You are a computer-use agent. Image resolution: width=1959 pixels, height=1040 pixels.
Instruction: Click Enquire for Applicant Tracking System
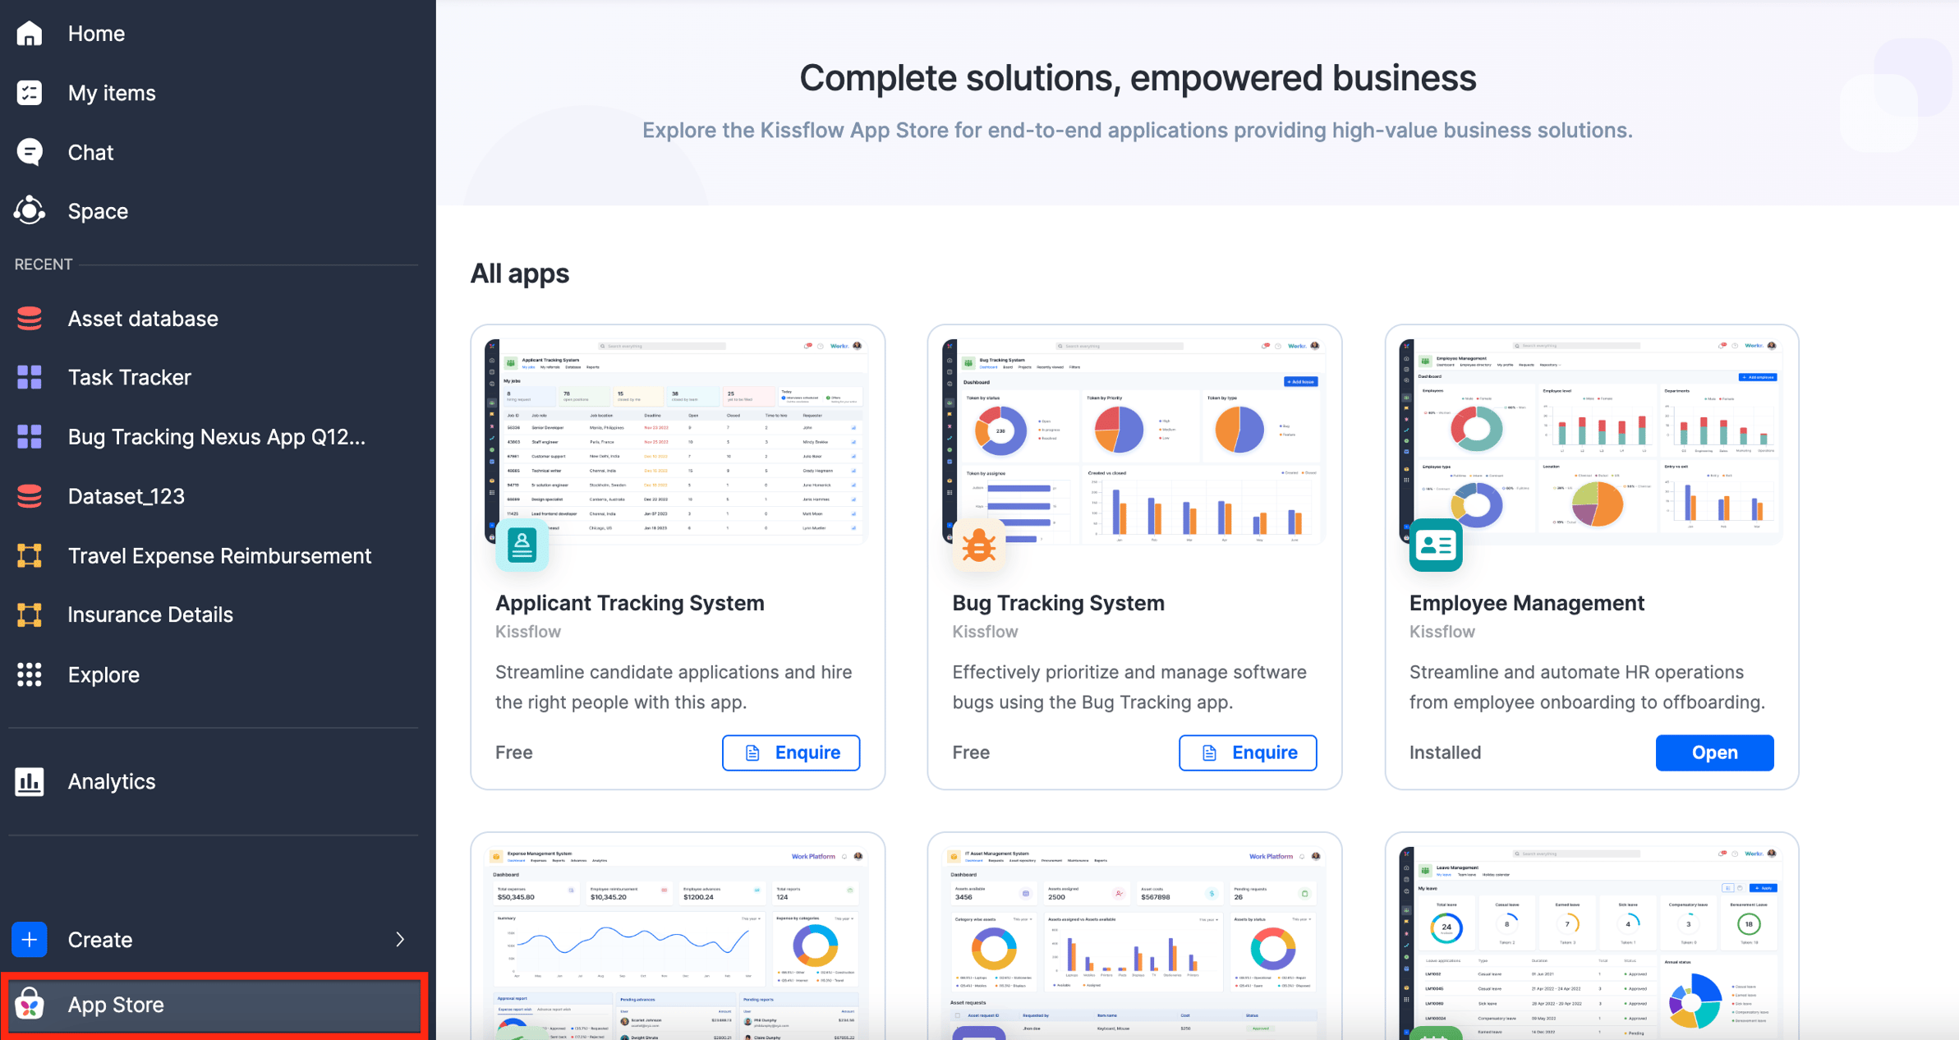790,752
